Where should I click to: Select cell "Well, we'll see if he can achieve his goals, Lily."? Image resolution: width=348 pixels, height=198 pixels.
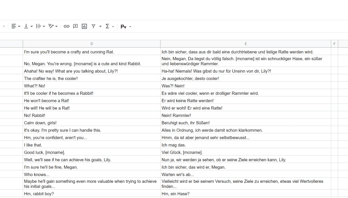tap(92, 159)
